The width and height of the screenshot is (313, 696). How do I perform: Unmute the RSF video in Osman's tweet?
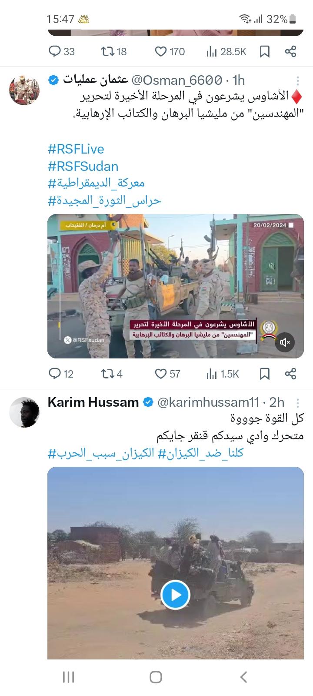point(285,342)
